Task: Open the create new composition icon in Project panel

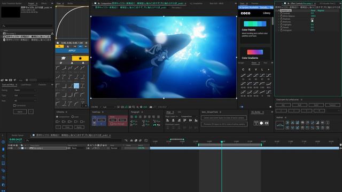Action: tap(11, 80)
